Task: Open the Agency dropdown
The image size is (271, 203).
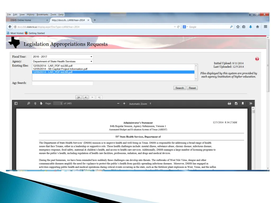Action: [x=62, y=61]
